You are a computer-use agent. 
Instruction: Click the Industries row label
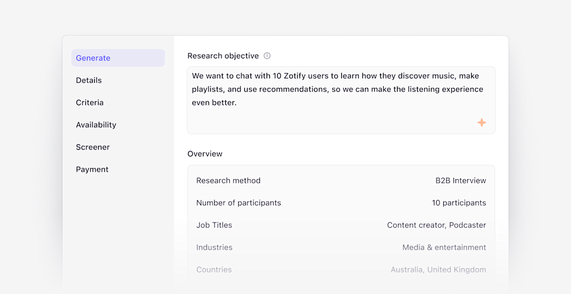pyautogui.click(x=214, y=247)
